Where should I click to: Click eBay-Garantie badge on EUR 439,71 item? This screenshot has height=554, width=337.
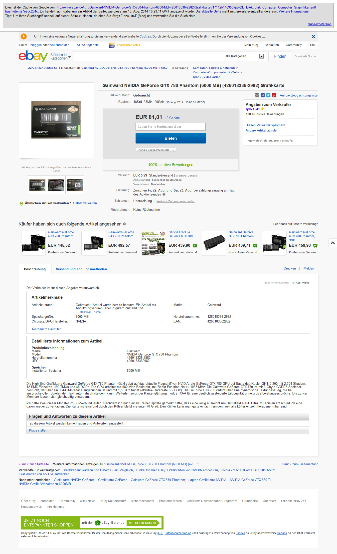coord(255,245)
